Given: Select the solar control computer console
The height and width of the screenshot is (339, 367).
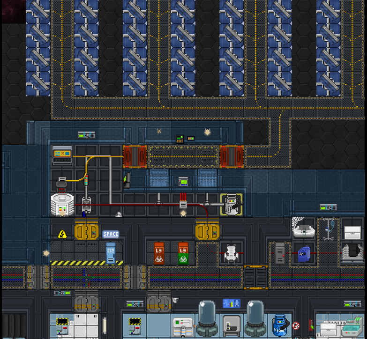Looking at the screenshot, I should point(62,155).
